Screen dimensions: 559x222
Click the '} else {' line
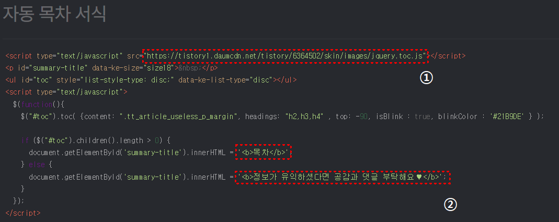pyautogui.click(x=37, y=165)
